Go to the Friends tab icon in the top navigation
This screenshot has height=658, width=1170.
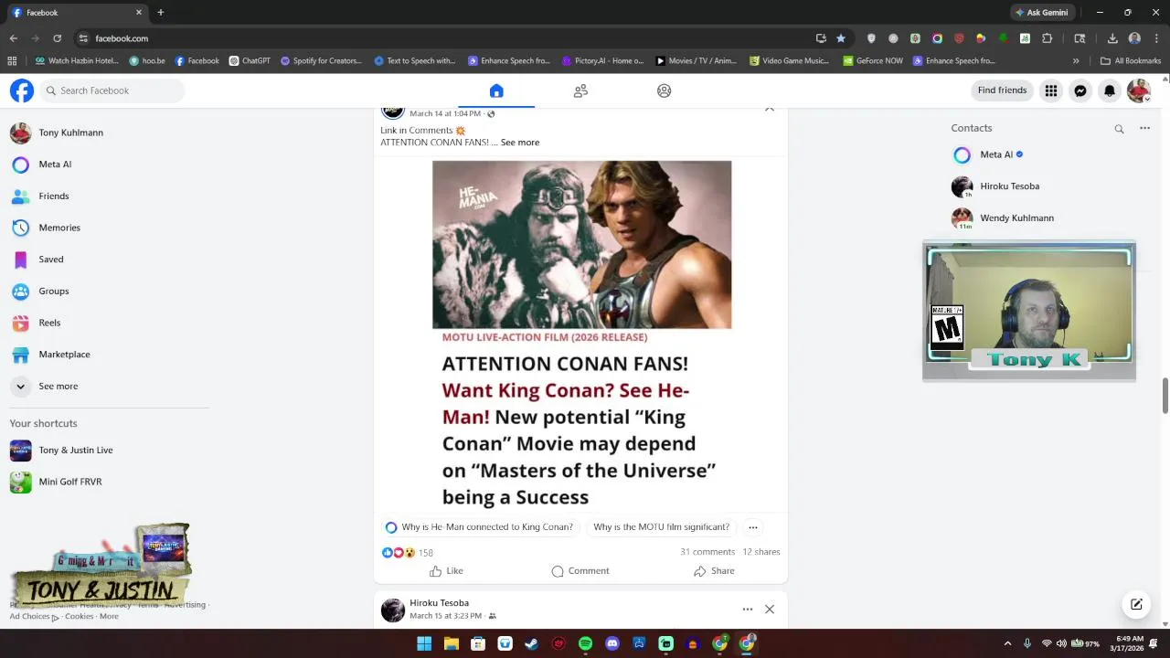pyautogui.click(x=580, y=90)
